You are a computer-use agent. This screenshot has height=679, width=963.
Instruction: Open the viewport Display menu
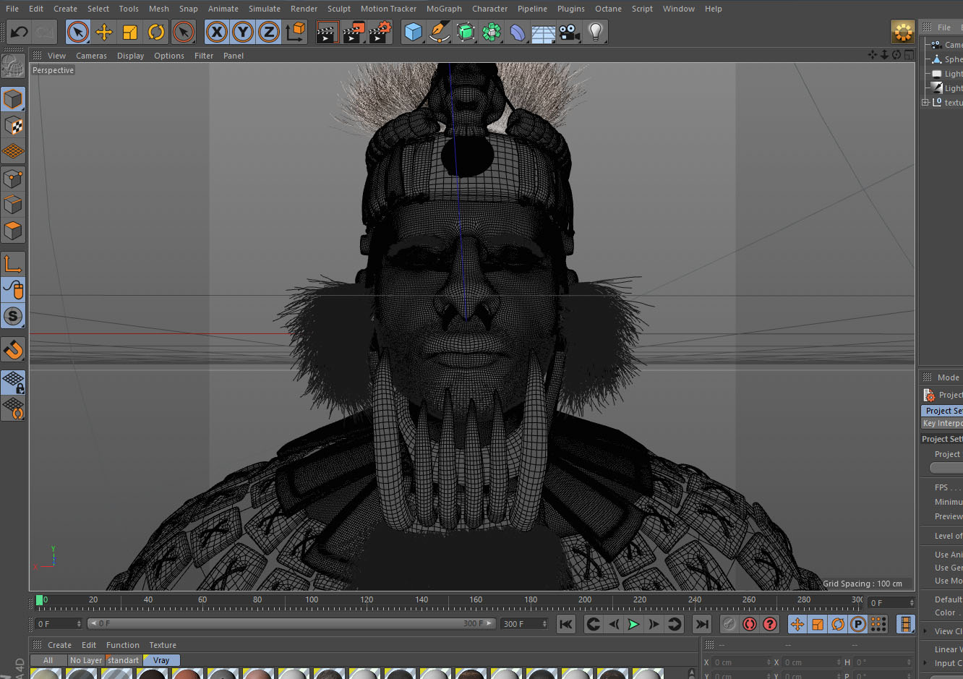pos(130,56)
